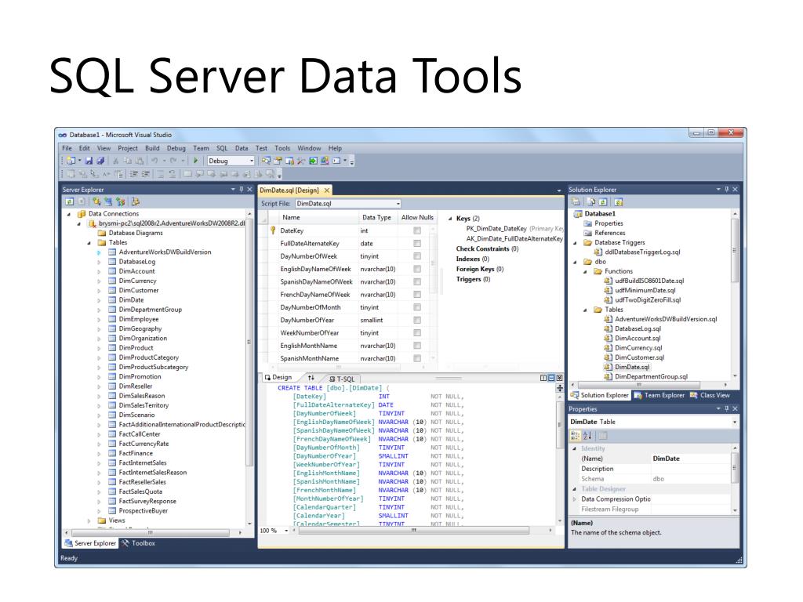803x602 pixels.
Task: Click the Categorized icon in Properties panel
Action: point(575,436)
